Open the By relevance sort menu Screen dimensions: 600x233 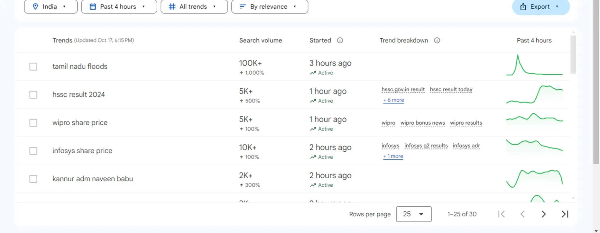(x=269, y=6)
